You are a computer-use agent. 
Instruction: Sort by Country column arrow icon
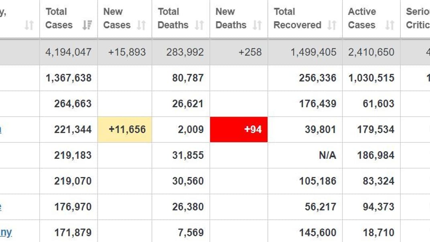[x=29, y=25]
